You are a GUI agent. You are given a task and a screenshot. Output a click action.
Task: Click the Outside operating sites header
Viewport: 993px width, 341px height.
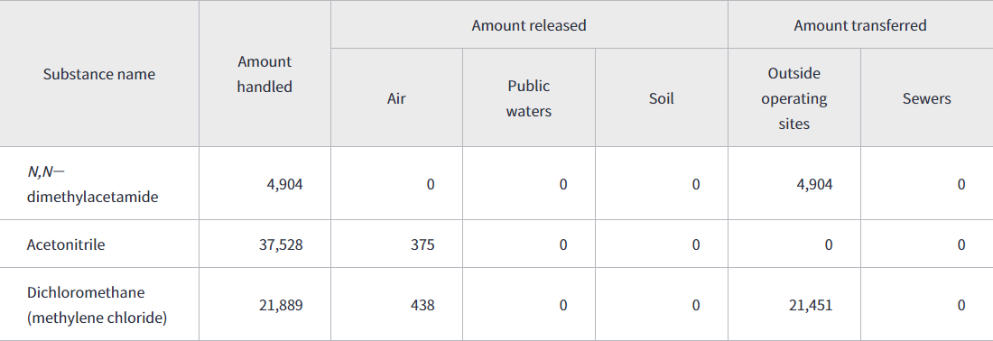[x=794, y=98]
